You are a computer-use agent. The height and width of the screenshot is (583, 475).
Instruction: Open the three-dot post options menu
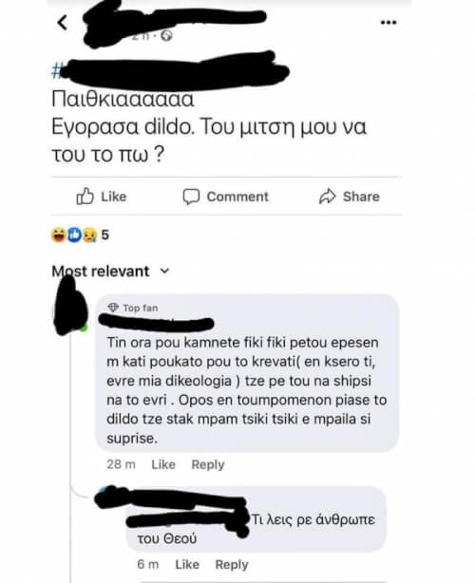click(389, 23)
